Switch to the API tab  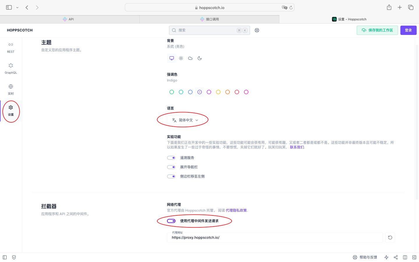point(70,19)
